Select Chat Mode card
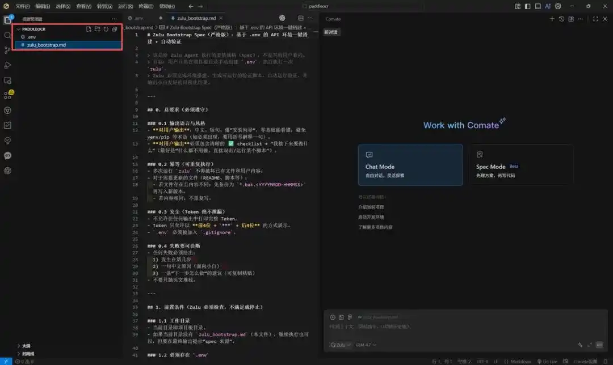 click(x=410, y=165)
